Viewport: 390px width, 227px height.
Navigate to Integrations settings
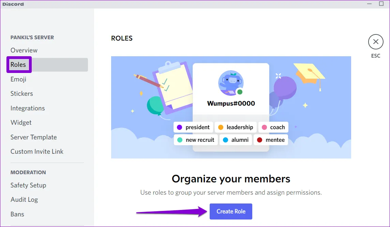click(28, 108)
